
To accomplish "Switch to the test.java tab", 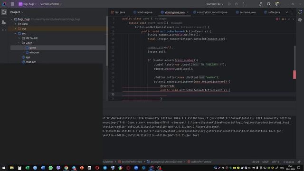I will (x=118, y=12).
